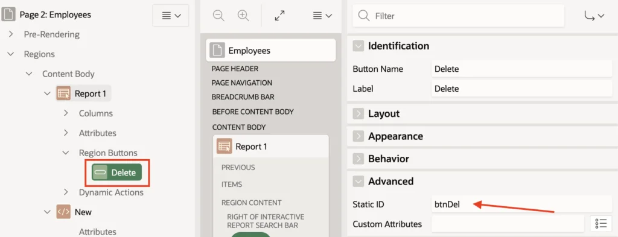Select Report 1 region icon in tree

pyautogui.click(x=63, y=93)
